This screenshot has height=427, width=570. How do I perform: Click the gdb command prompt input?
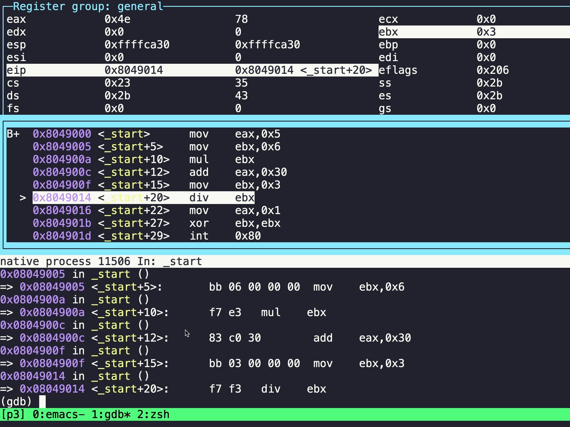tap(42, 402)
